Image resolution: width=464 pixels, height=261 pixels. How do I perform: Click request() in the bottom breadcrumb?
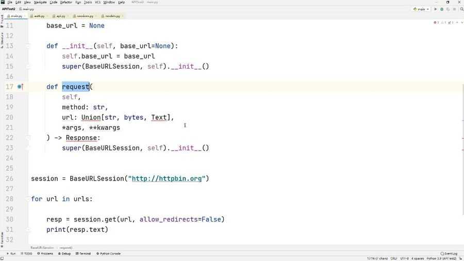click(65, 248)
